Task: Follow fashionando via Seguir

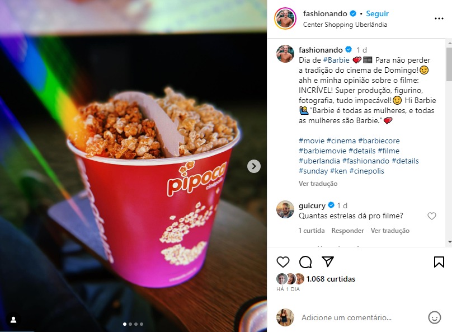Action: click(378, 13)
